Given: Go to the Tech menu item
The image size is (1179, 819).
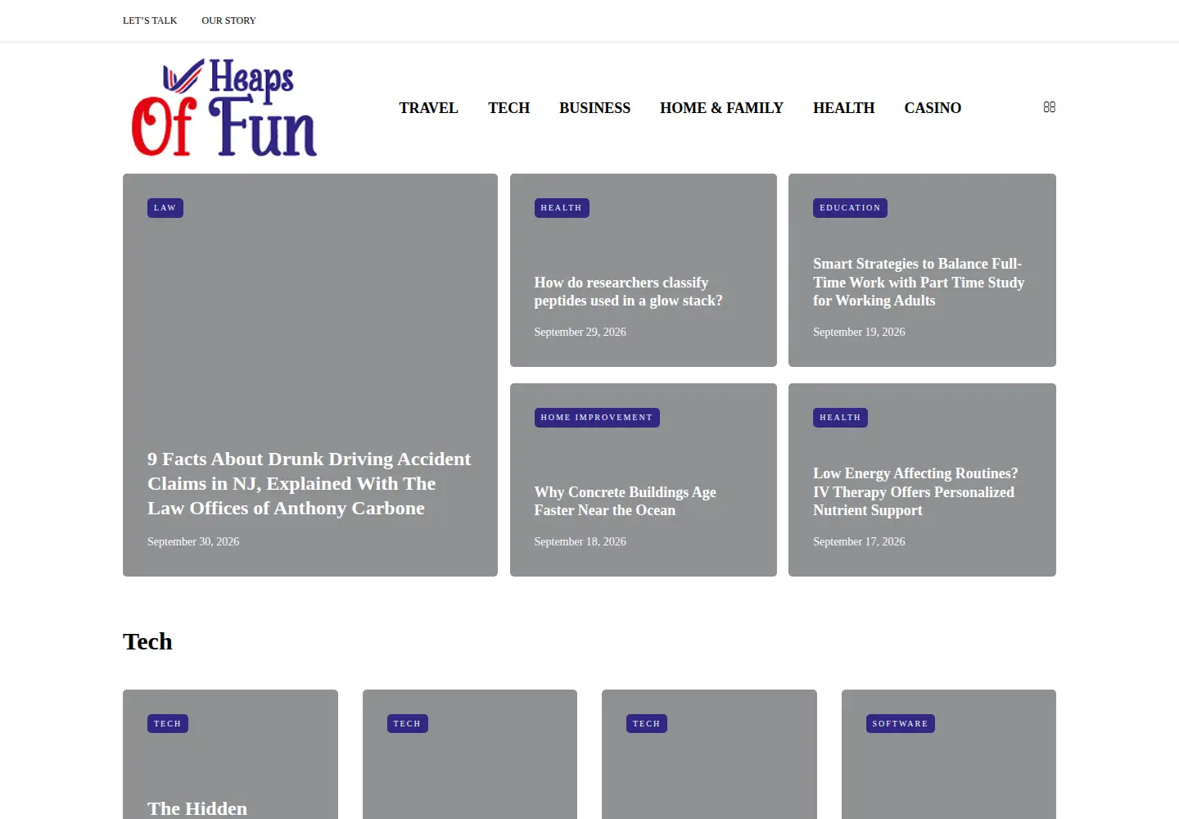Looking at the screenshot, I should pyautogui.click(x=508, y=108).
